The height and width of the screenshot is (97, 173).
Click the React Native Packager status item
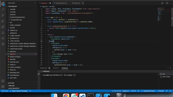19,91
